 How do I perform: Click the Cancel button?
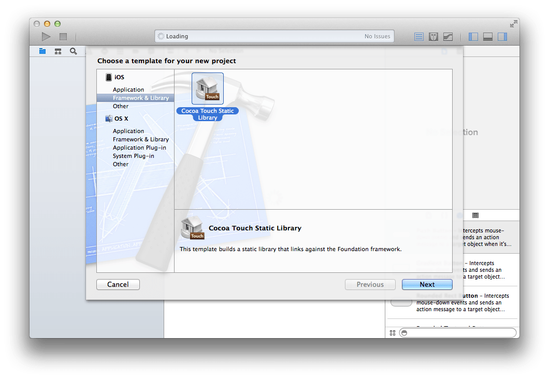click(x=118, y=285)
